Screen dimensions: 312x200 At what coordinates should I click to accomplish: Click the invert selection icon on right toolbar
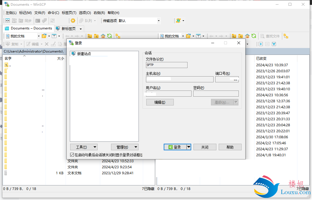click(x=274, y=44)
